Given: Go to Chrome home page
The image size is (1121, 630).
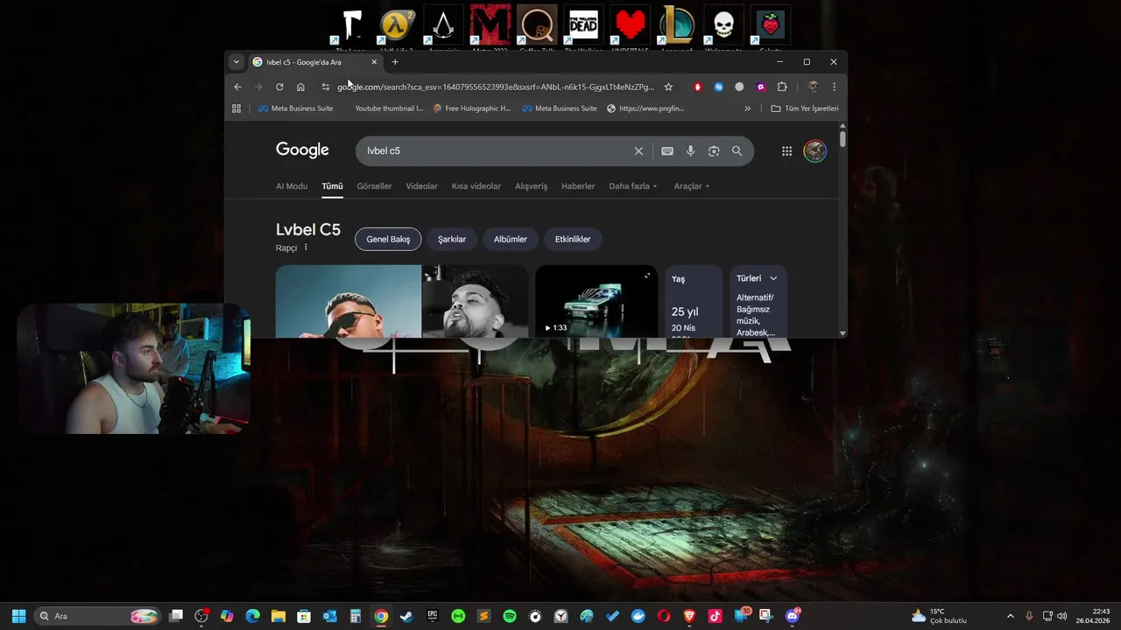Looking at the screenshot, I should pyautogui.click(x=300, y=87).
